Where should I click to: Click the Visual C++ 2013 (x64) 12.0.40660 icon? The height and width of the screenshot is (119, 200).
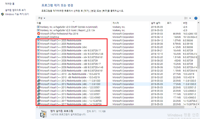click(38, 91)
